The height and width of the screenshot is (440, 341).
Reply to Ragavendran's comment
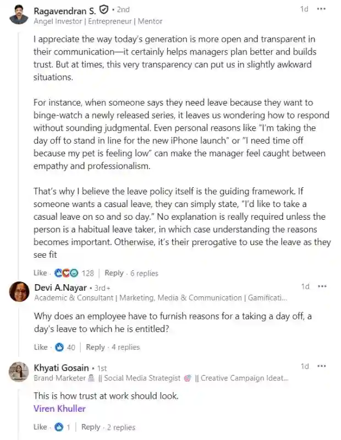[114, 273]
